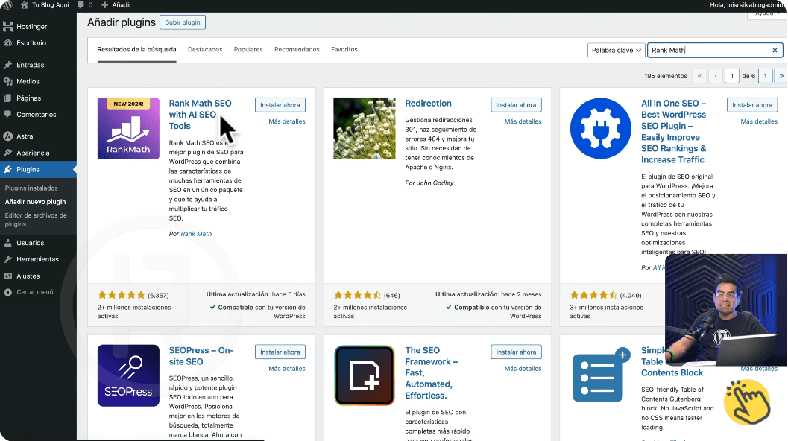This screenshot has height=441, width=788.
Task: Click the Herramientas wrench icon
Action: pos(7,259)
